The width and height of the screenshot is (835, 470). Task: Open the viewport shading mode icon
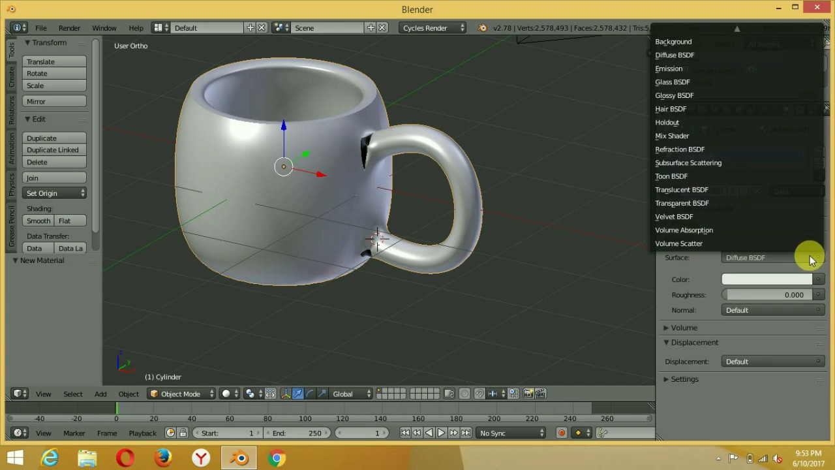229,394
